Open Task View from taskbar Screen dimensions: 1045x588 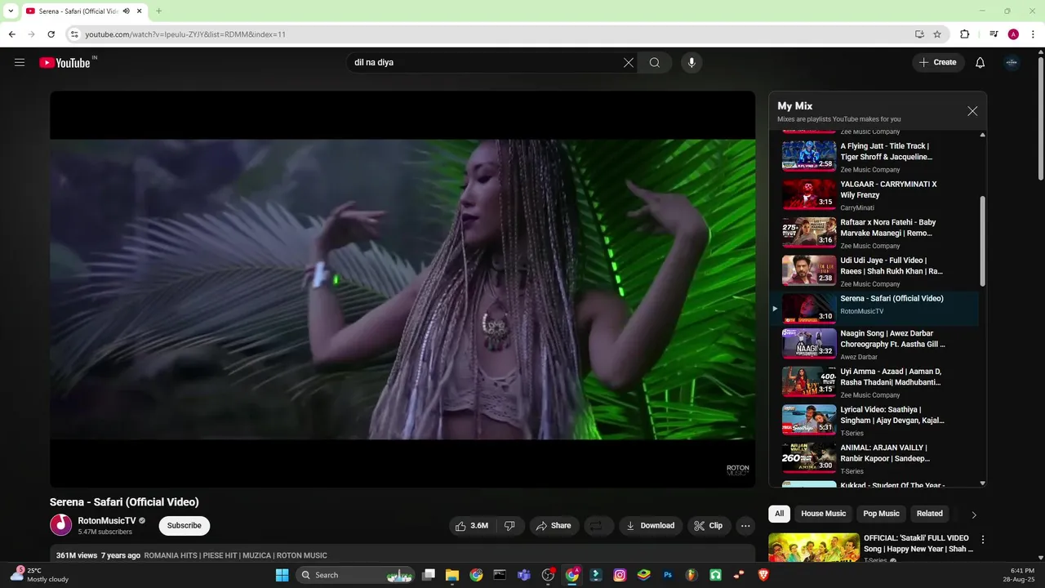tap(429, 575)
